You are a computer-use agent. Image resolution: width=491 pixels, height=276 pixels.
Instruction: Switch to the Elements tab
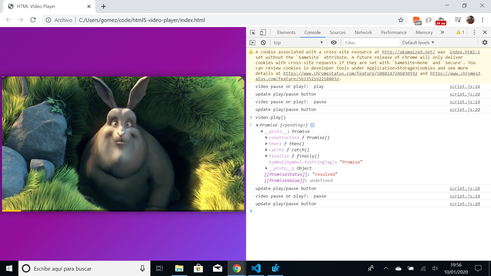pos(286,32)
